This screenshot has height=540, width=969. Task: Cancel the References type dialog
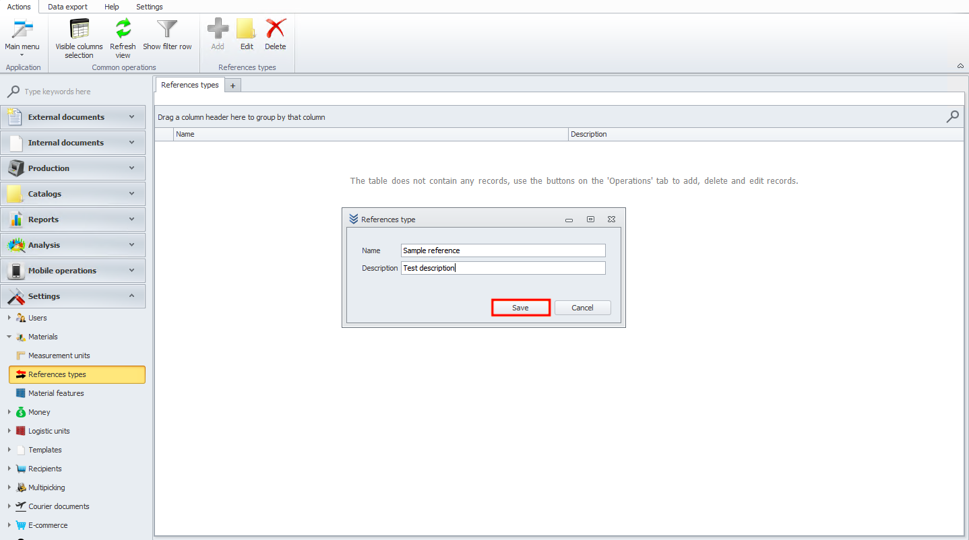click(582, 308)
